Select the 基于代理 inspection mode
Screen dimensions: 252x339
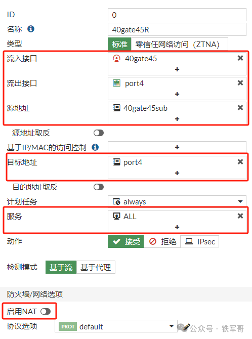tap(96, 267)
